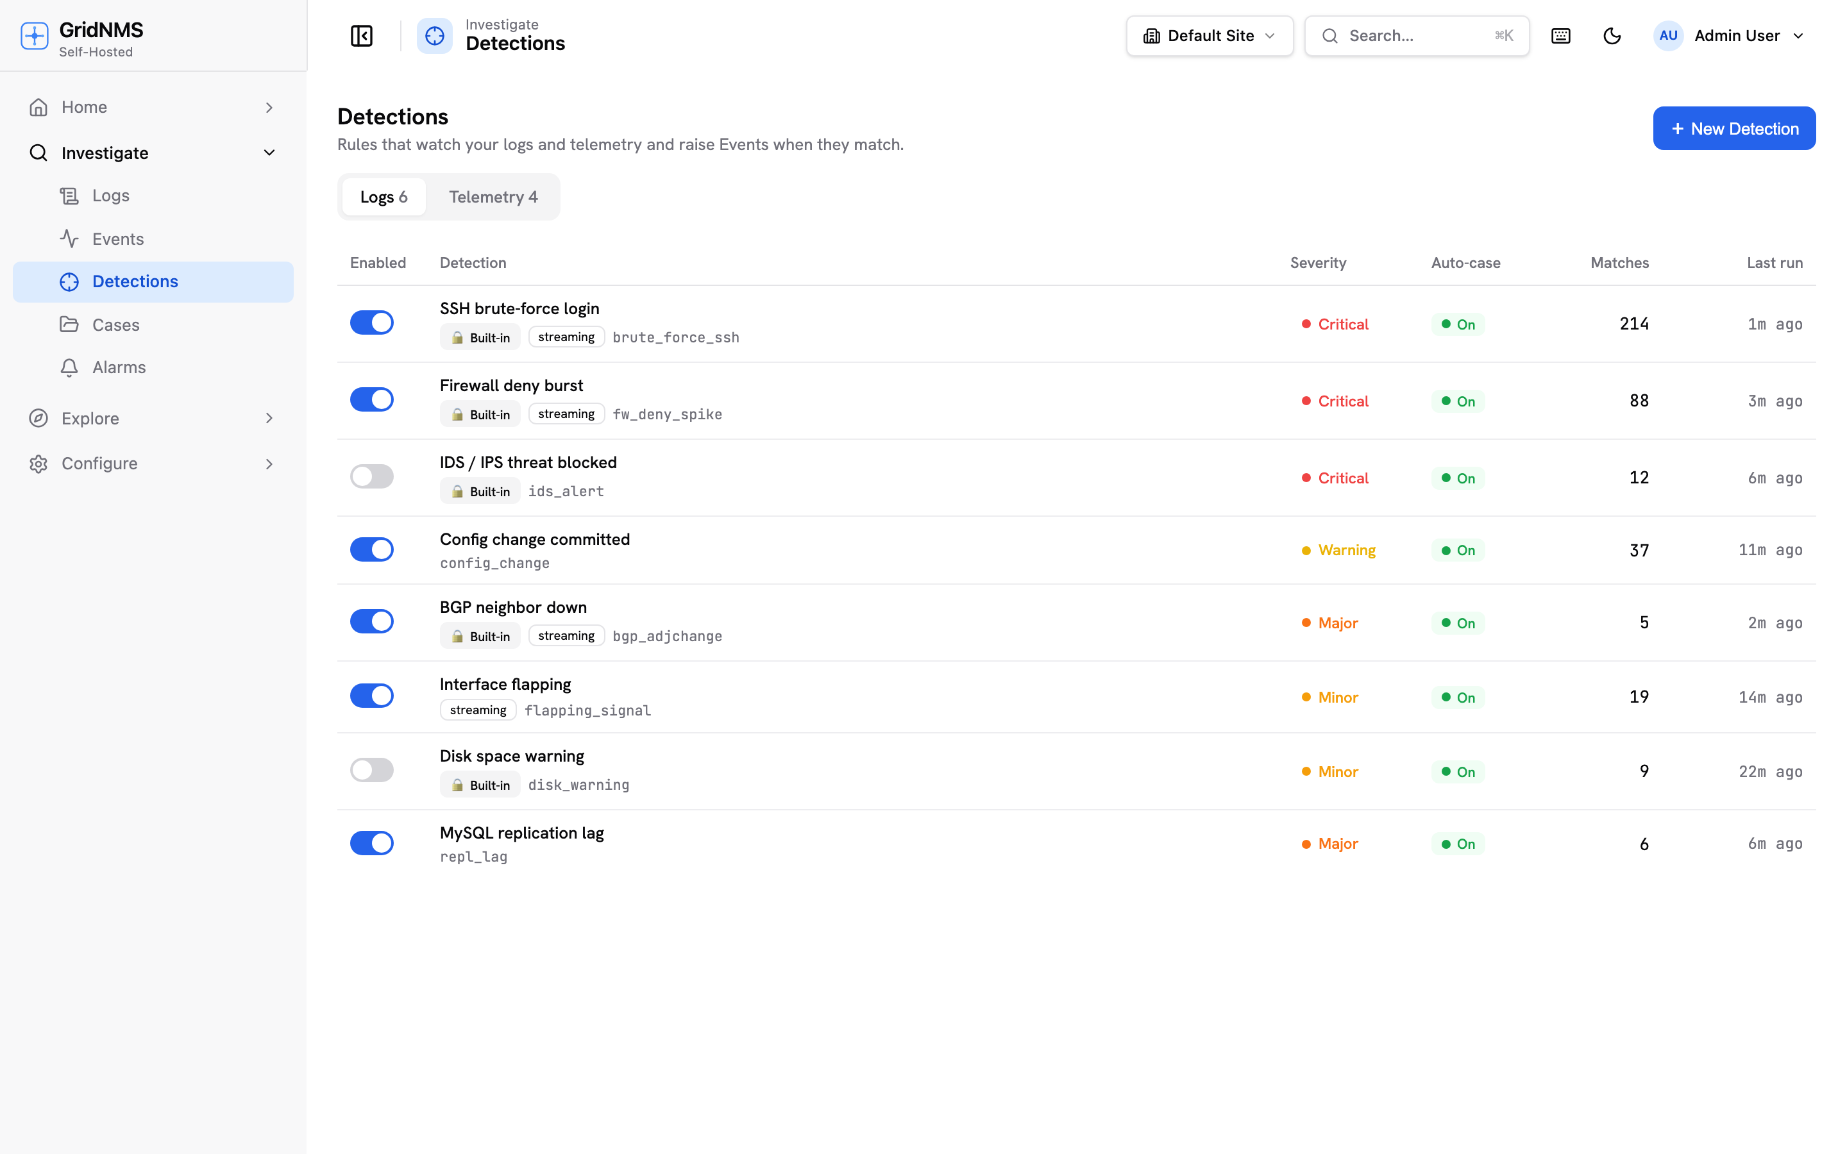Open the BGP neighbor down detection
The width and height of the screenshot is (1847, 1154).
(513, 608)
